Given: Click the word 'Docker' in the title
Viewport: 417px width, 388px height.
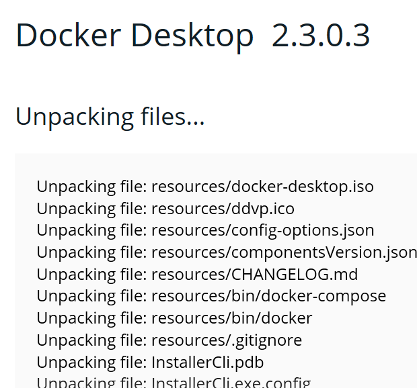Looking at the screenshot, I should 69,35.
